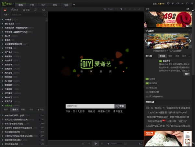Collapse the 动漫大全 category
The height and width of the screenshot is (147, 195).
point(3,106)
